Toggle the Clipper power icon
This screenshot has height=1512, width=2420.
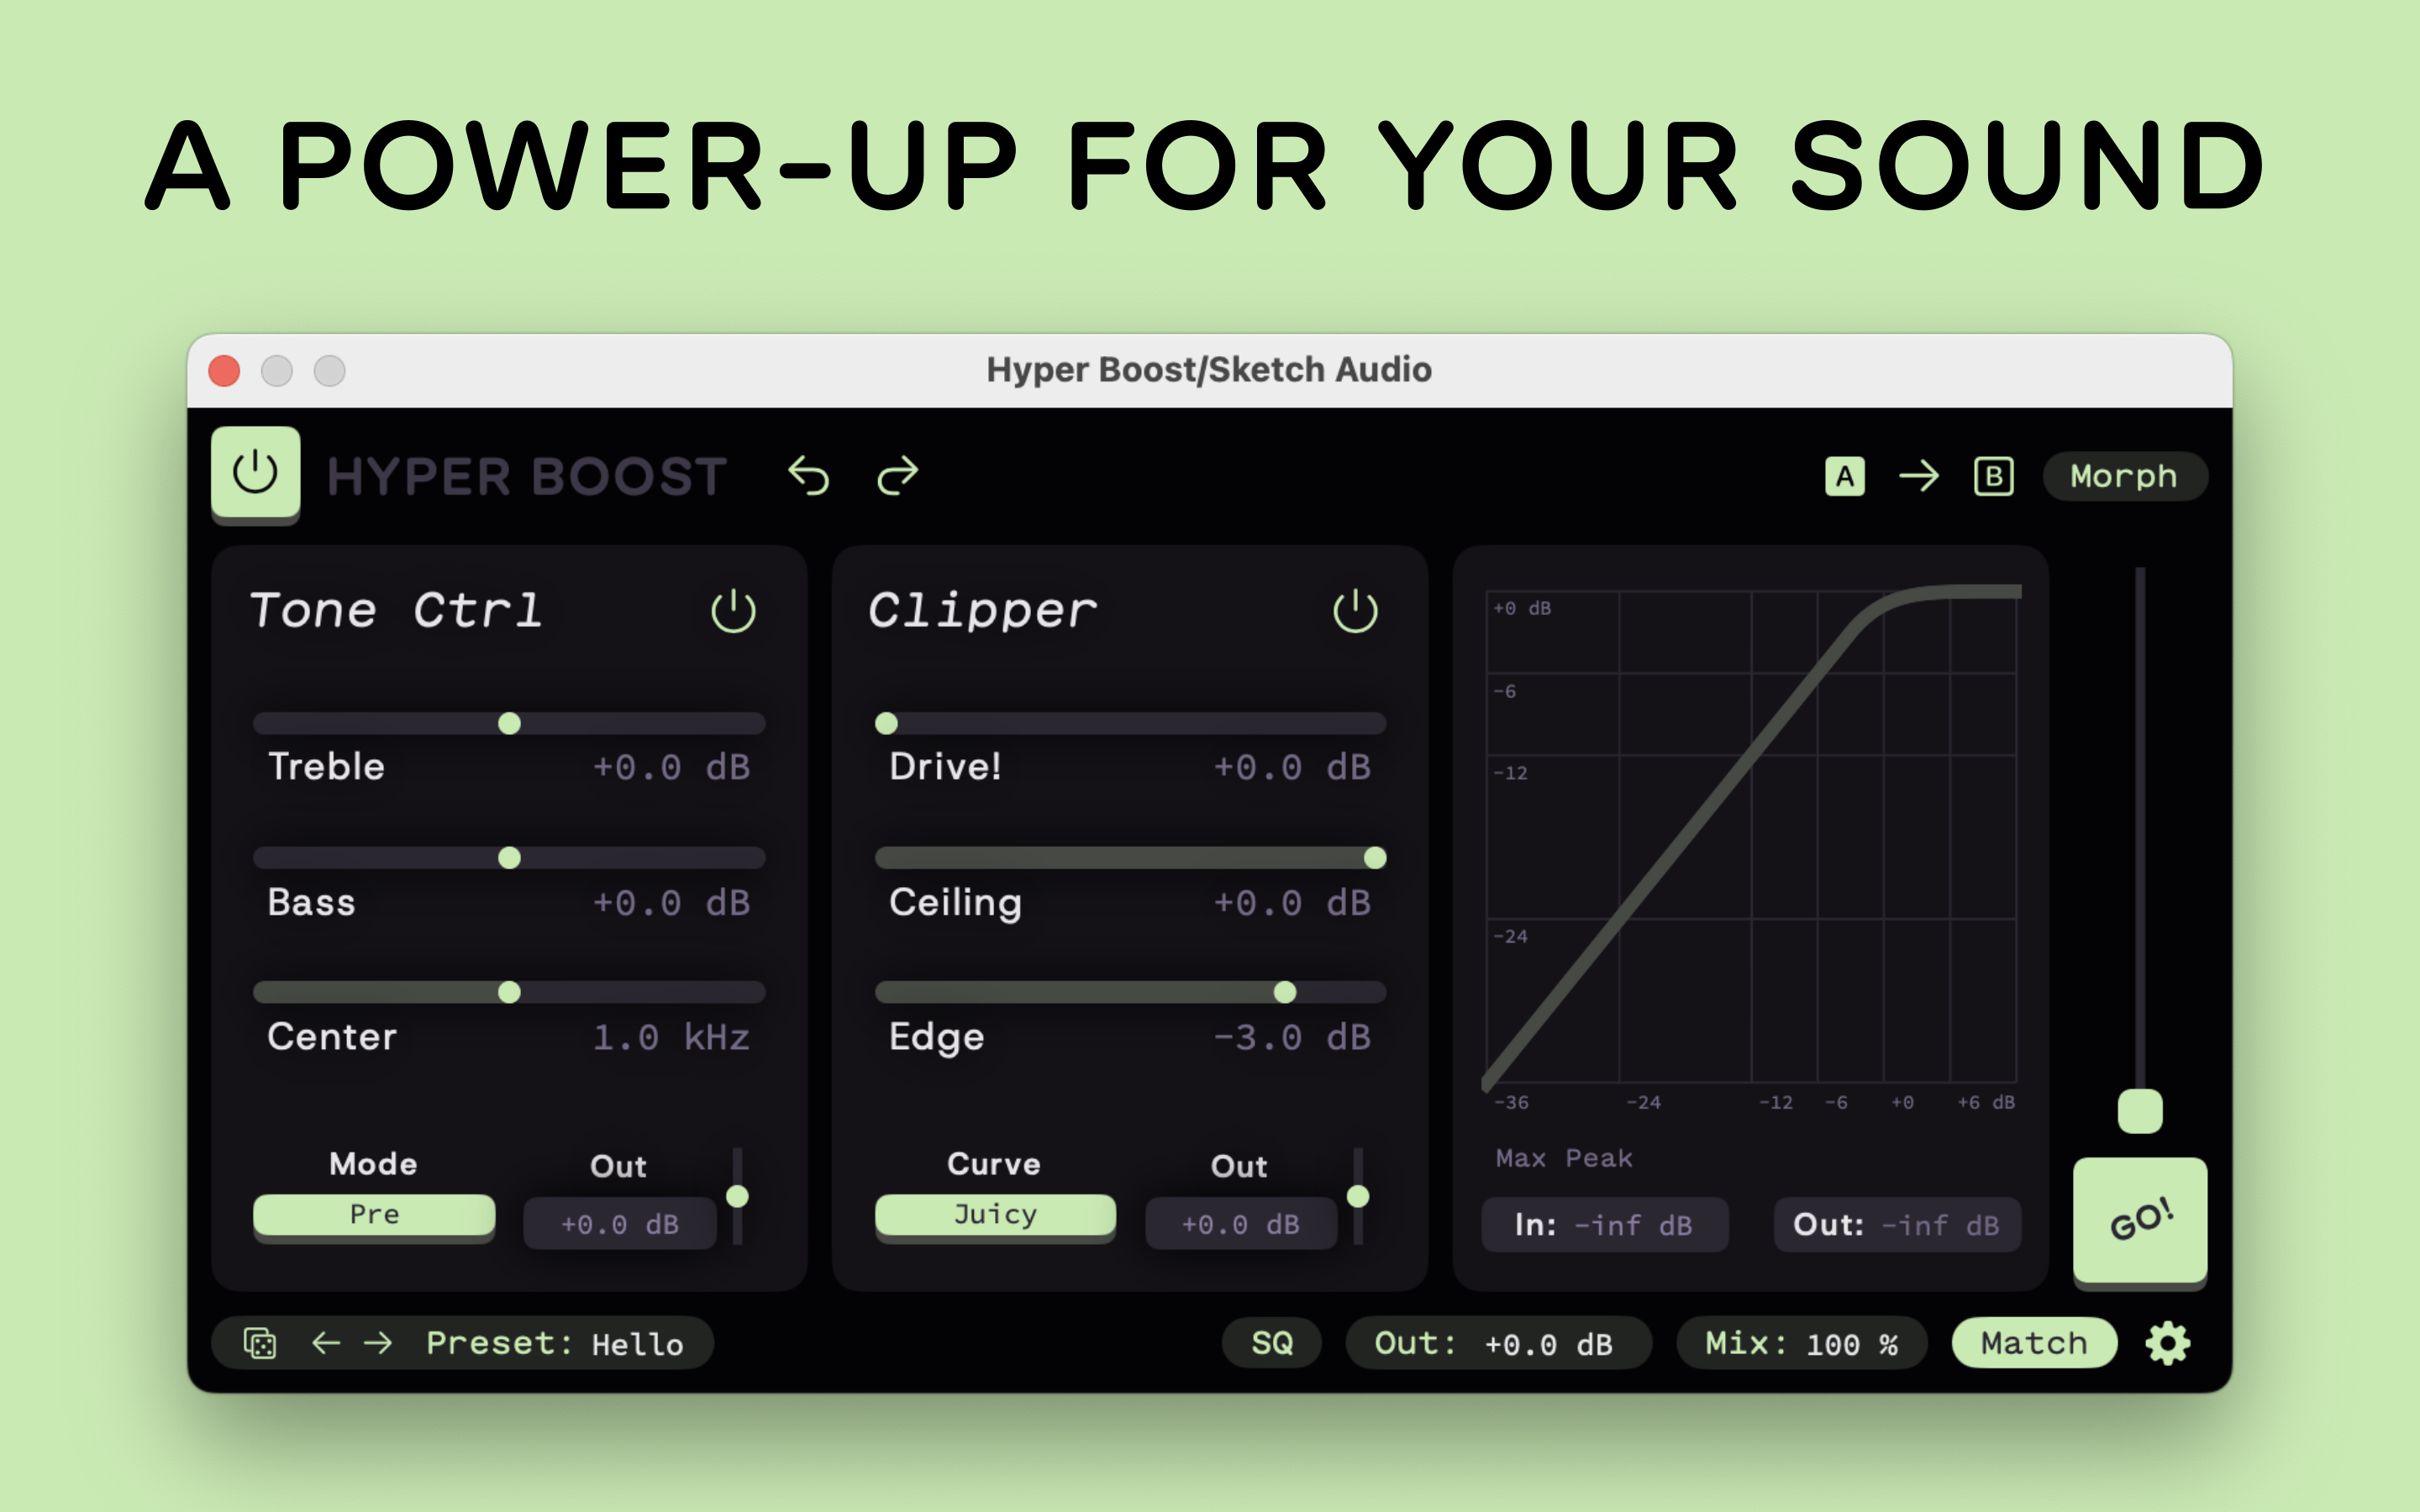click(x=1355, y=610)
